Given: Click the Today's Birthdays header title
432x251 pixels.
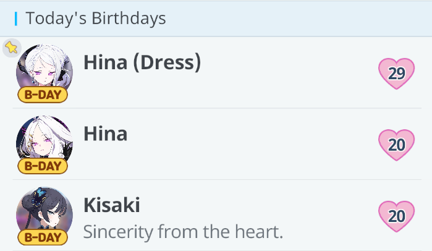Looking at the screenshot, I should (96, 18).
